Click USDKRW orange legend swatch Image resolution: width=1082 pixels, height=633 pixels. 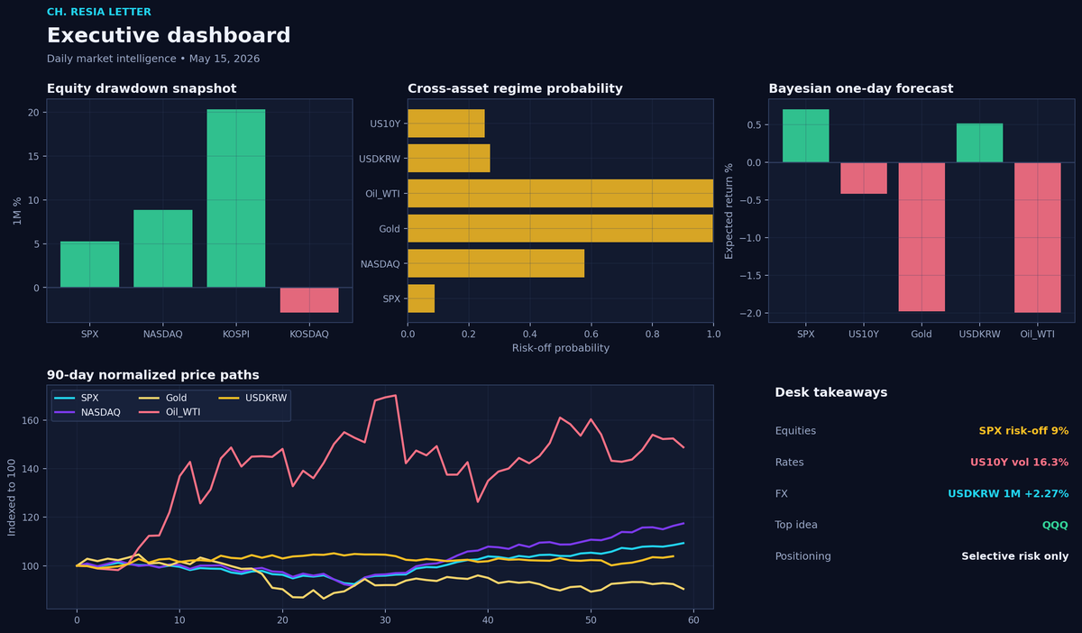[230, 398]
